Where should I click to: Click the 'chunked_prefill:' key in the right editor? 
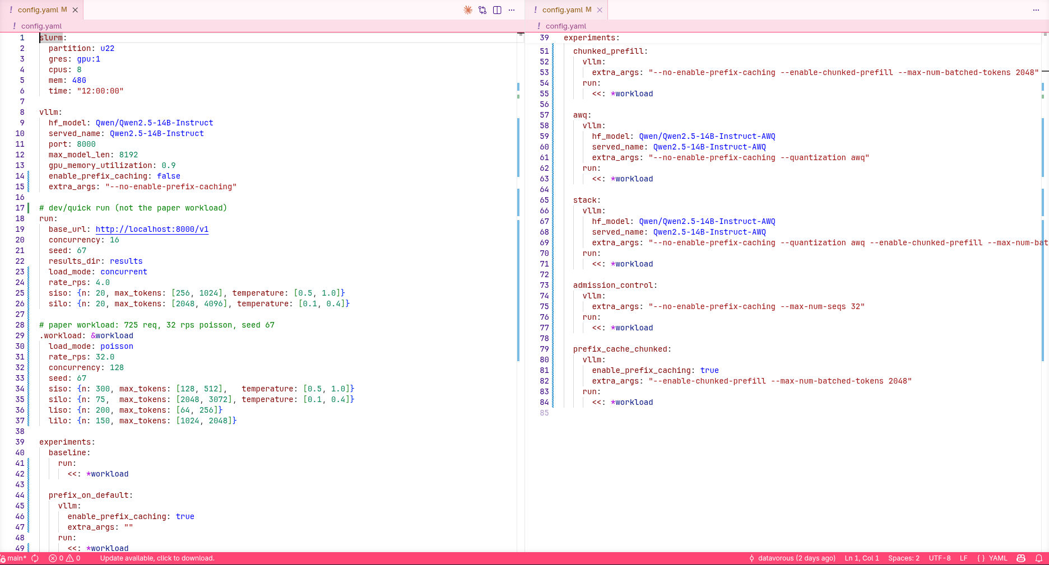coord(610,51)
